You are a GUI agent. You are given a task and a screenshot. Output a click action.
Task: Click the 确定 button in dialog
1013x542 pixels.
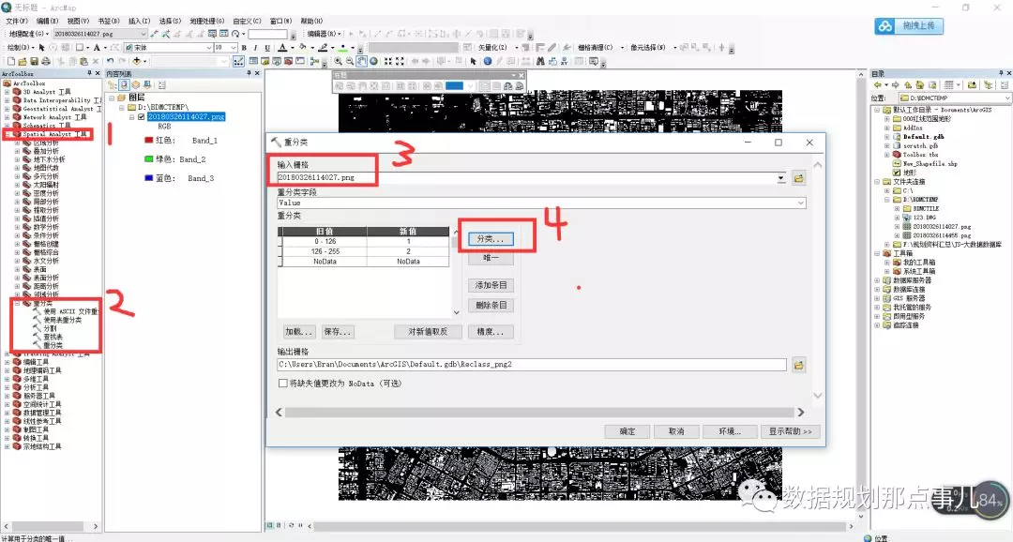tap(627, 431)
